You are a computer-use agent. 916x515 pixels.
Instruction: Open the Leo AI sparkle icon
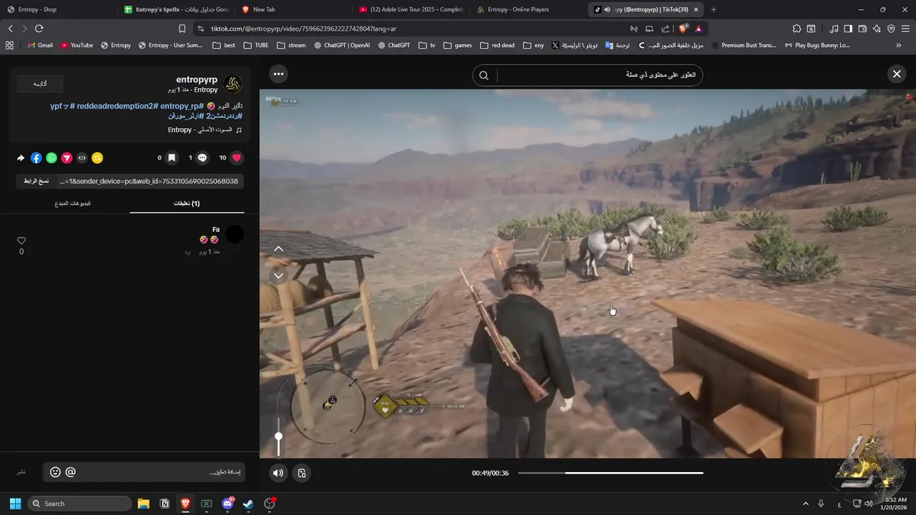coord(877,29)
